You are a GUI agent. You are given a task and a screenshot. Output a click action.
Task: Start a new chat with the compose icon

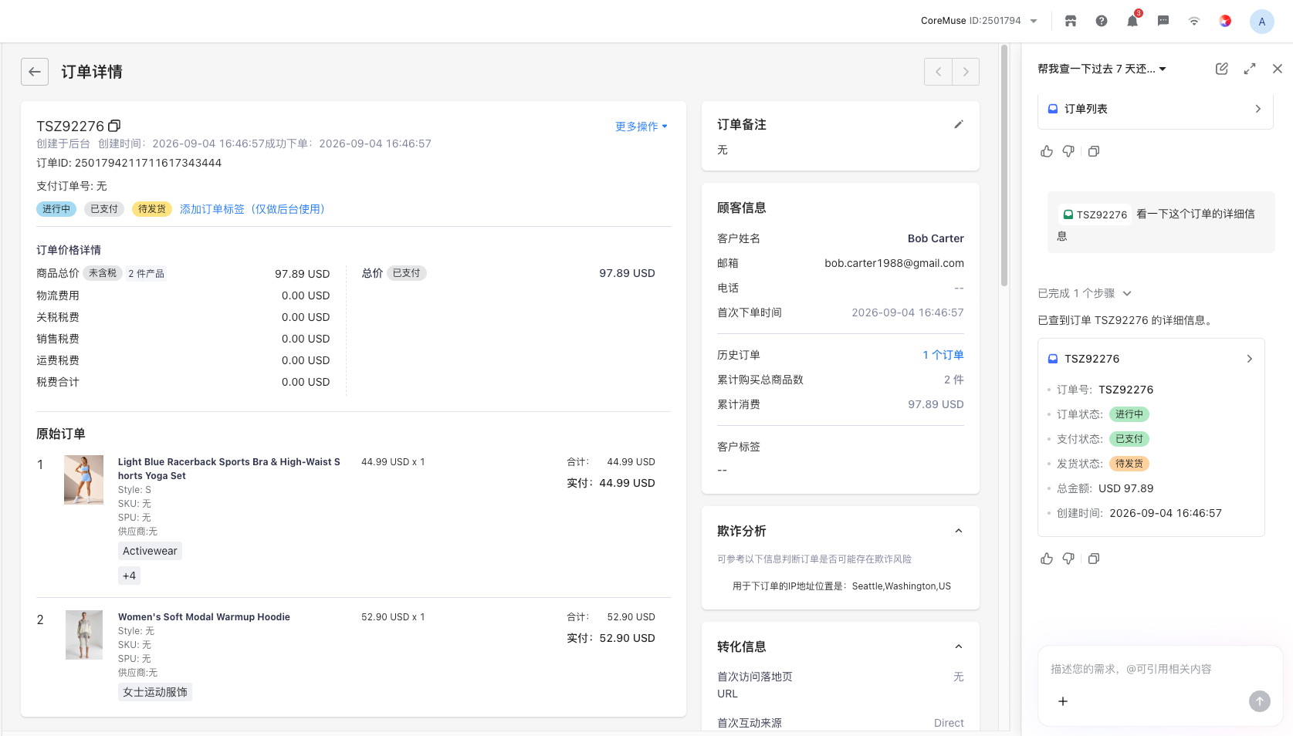pos(1221,69)
